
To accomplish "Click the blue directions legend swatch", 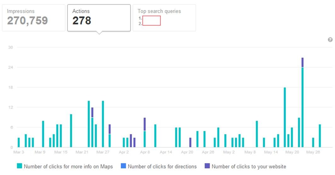I will 123,166.
